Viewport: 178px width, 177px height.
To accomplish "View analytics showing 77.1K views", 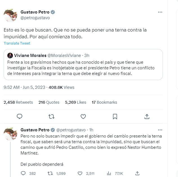I will pyautogui.click(x=109, y=173).
